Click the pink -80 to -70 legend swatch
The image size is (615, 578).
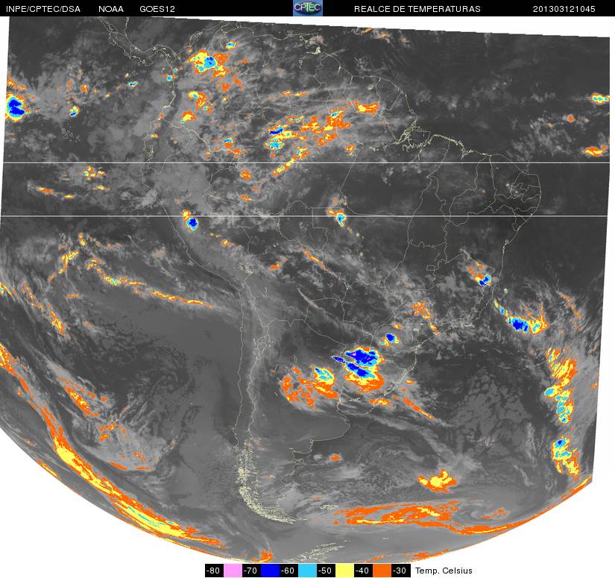point(233,571)
